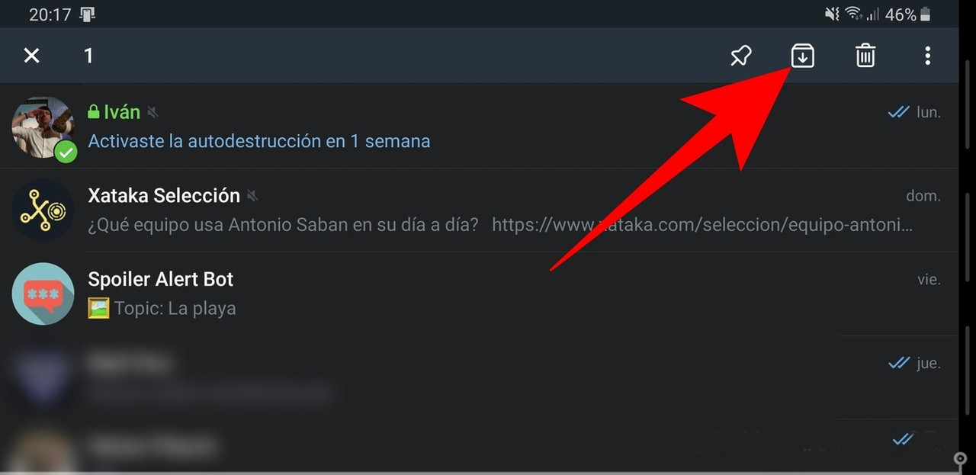
Task: Cancel selection with the X icon
Action: coord(31,56)
